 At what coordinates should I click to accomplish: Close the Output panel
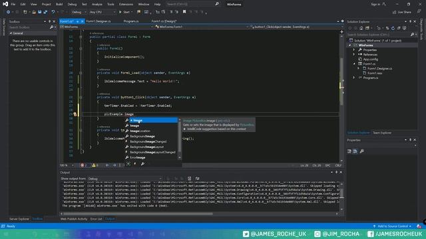click(x=341, y=173)
